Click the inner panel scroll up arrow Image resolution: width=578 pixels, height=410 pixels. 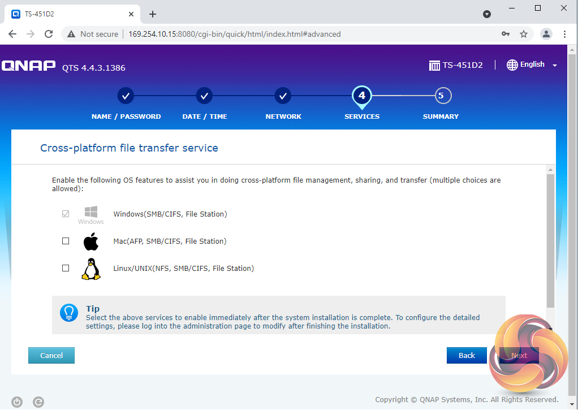(x=550, y=170)
